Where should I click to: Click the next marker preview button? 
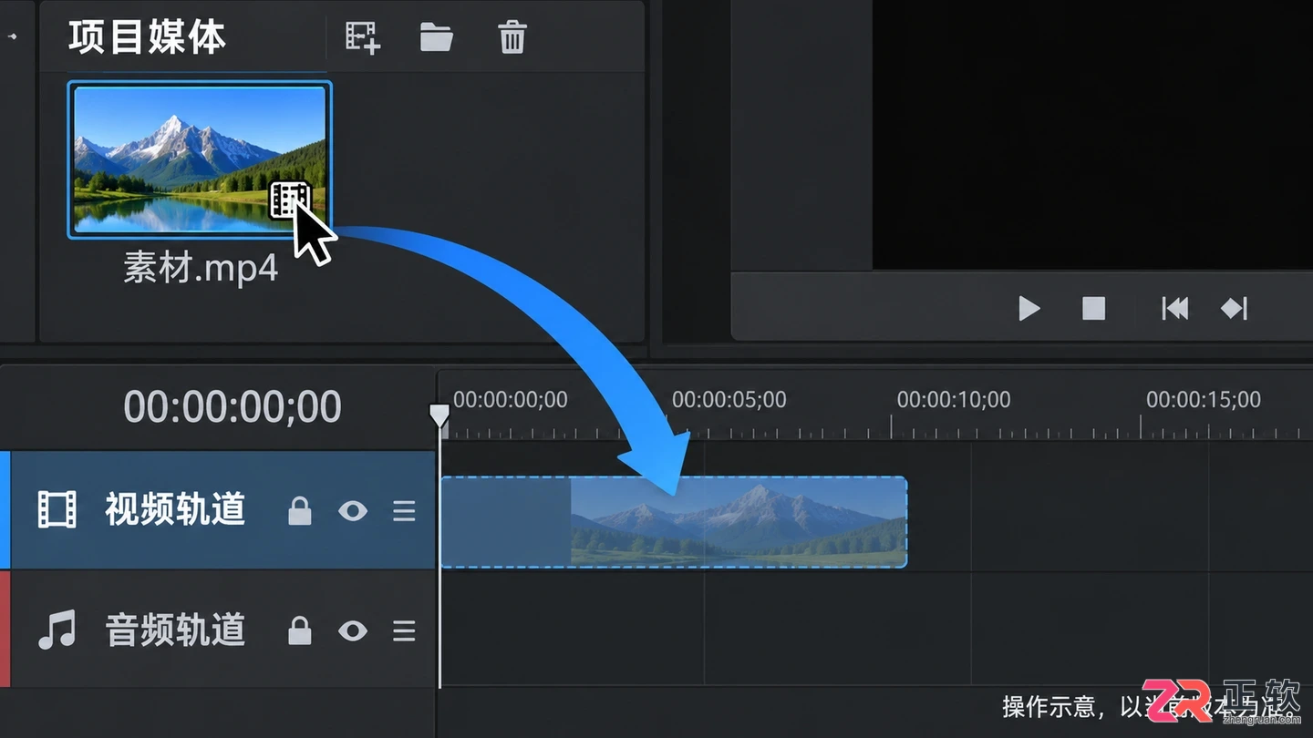[x=1234, y=309]
